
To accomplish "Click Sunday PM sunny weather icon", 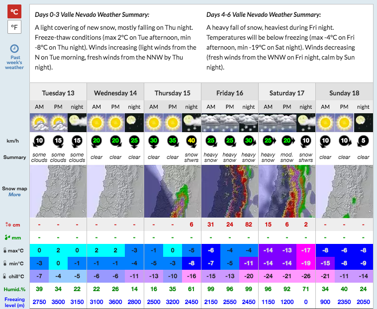I will point(344,123).
